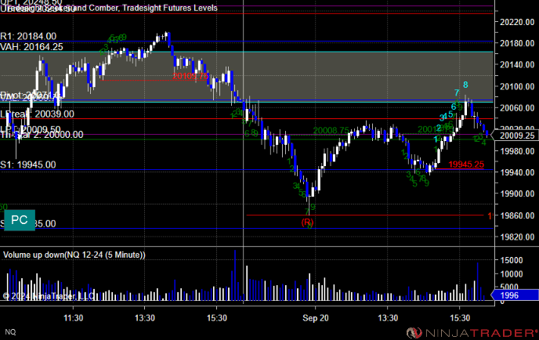Click the NinjaTrader logo
This screenshot has width=539, height=340.
click(472, 333)
